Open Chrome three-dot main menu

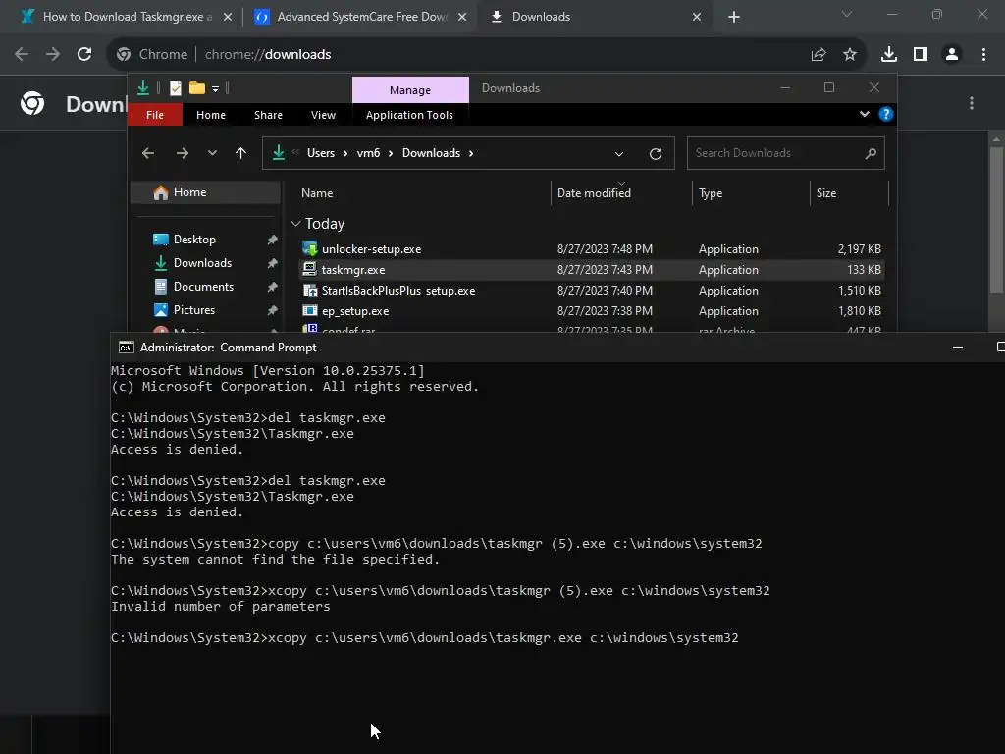pyautogui.click(x=983, y=55)
